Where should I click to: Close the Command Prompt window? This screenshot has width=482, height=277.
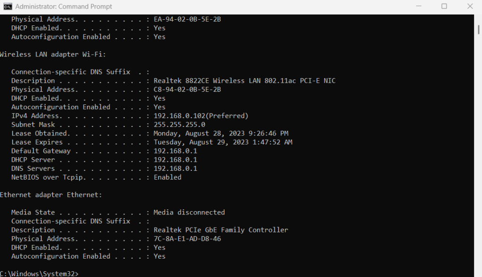[470, 7]
